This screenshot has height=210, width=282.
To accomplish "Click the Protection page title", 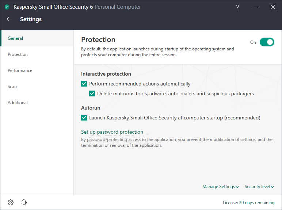I will pos(98,39).
